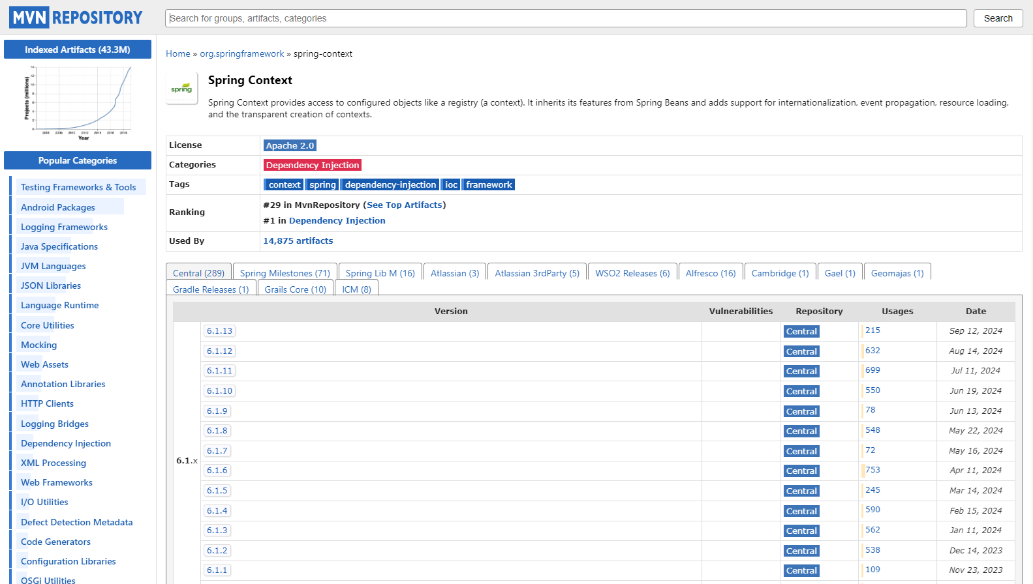Open the 548 usages link for 6.1.8
The height and width of the screenshot is (584, 1033).
tap(872, 430)
